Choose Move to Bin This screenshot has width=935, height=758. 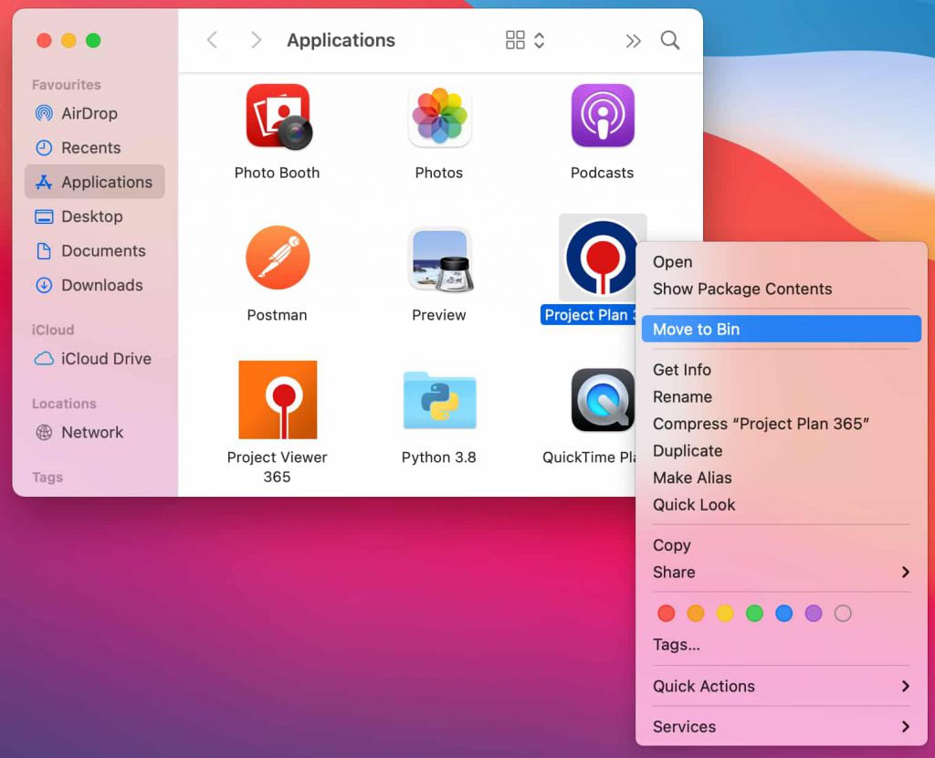click(x=782, y=329)
